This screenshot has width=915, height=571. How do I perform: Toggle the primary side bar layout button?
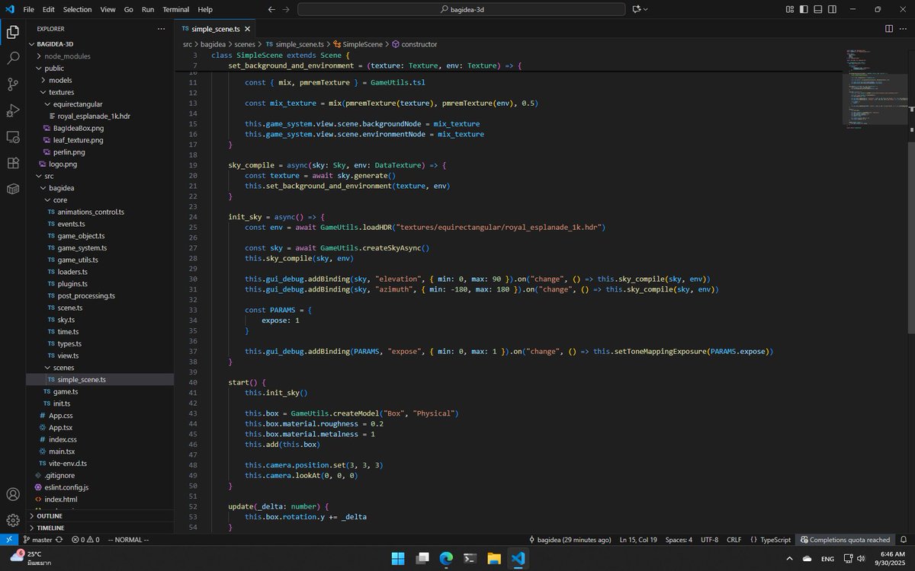click(x=804, y=9)
